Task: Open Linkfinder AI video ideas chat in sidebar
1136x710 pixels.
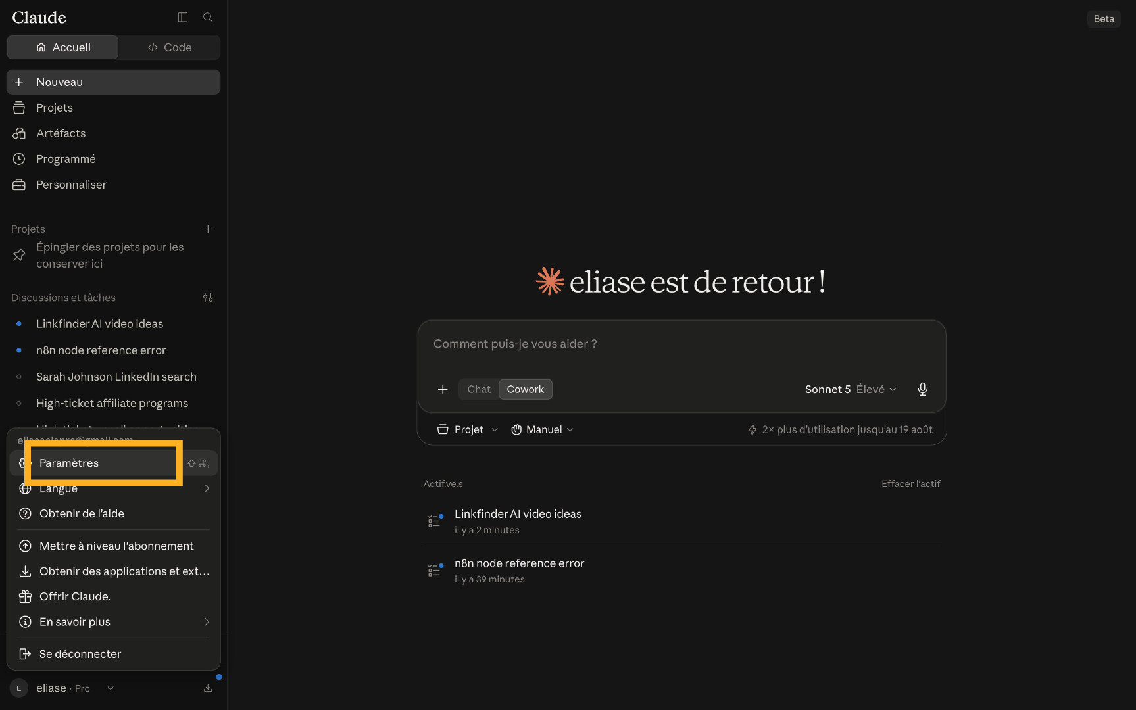Action: coord(113,324)
